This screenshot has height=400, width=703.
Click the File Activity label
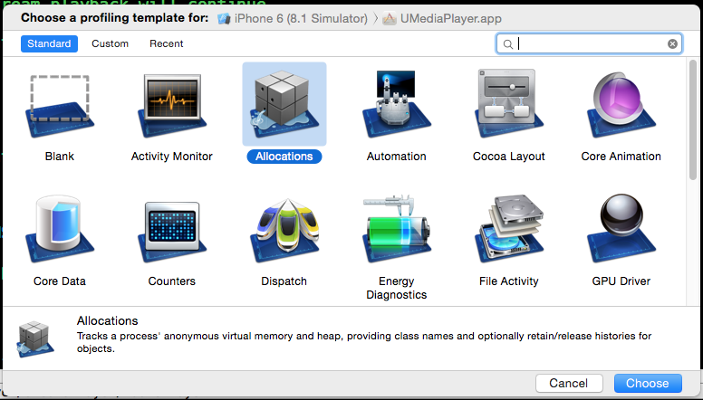tap(509, 281)
